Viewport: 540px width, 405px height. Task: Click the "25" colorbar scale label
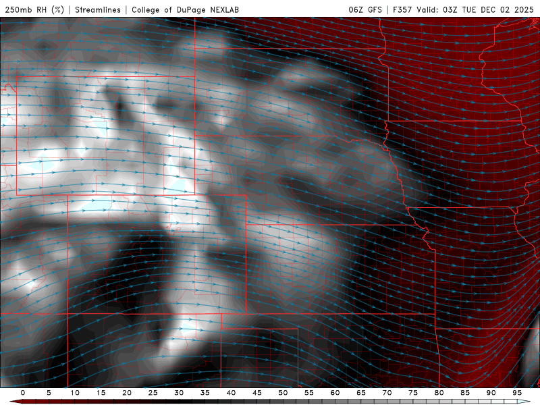tap(153, 393)
